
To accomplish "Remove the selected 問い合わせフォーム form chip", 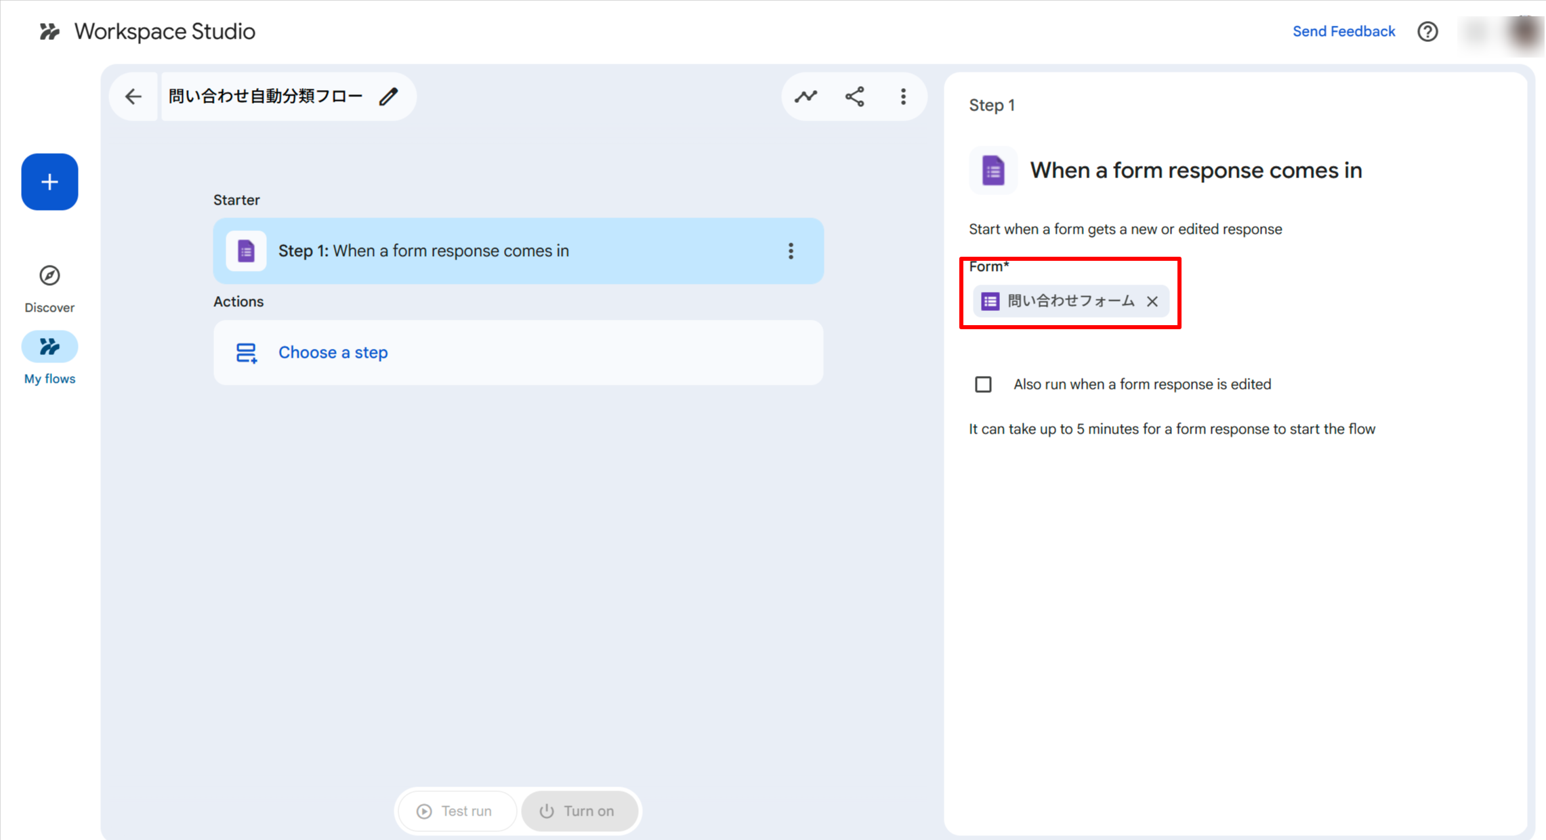I will pos(1152,301).
